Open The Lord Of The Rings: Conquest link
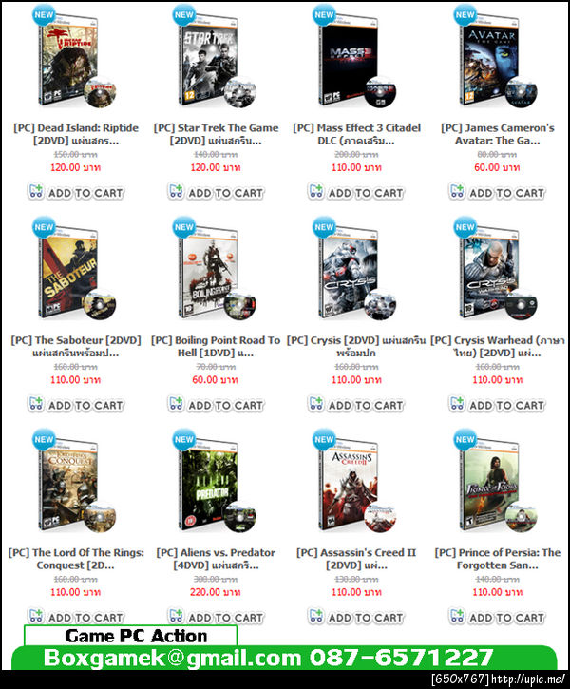This screenshot has height=689, width=570. point(76,559)
